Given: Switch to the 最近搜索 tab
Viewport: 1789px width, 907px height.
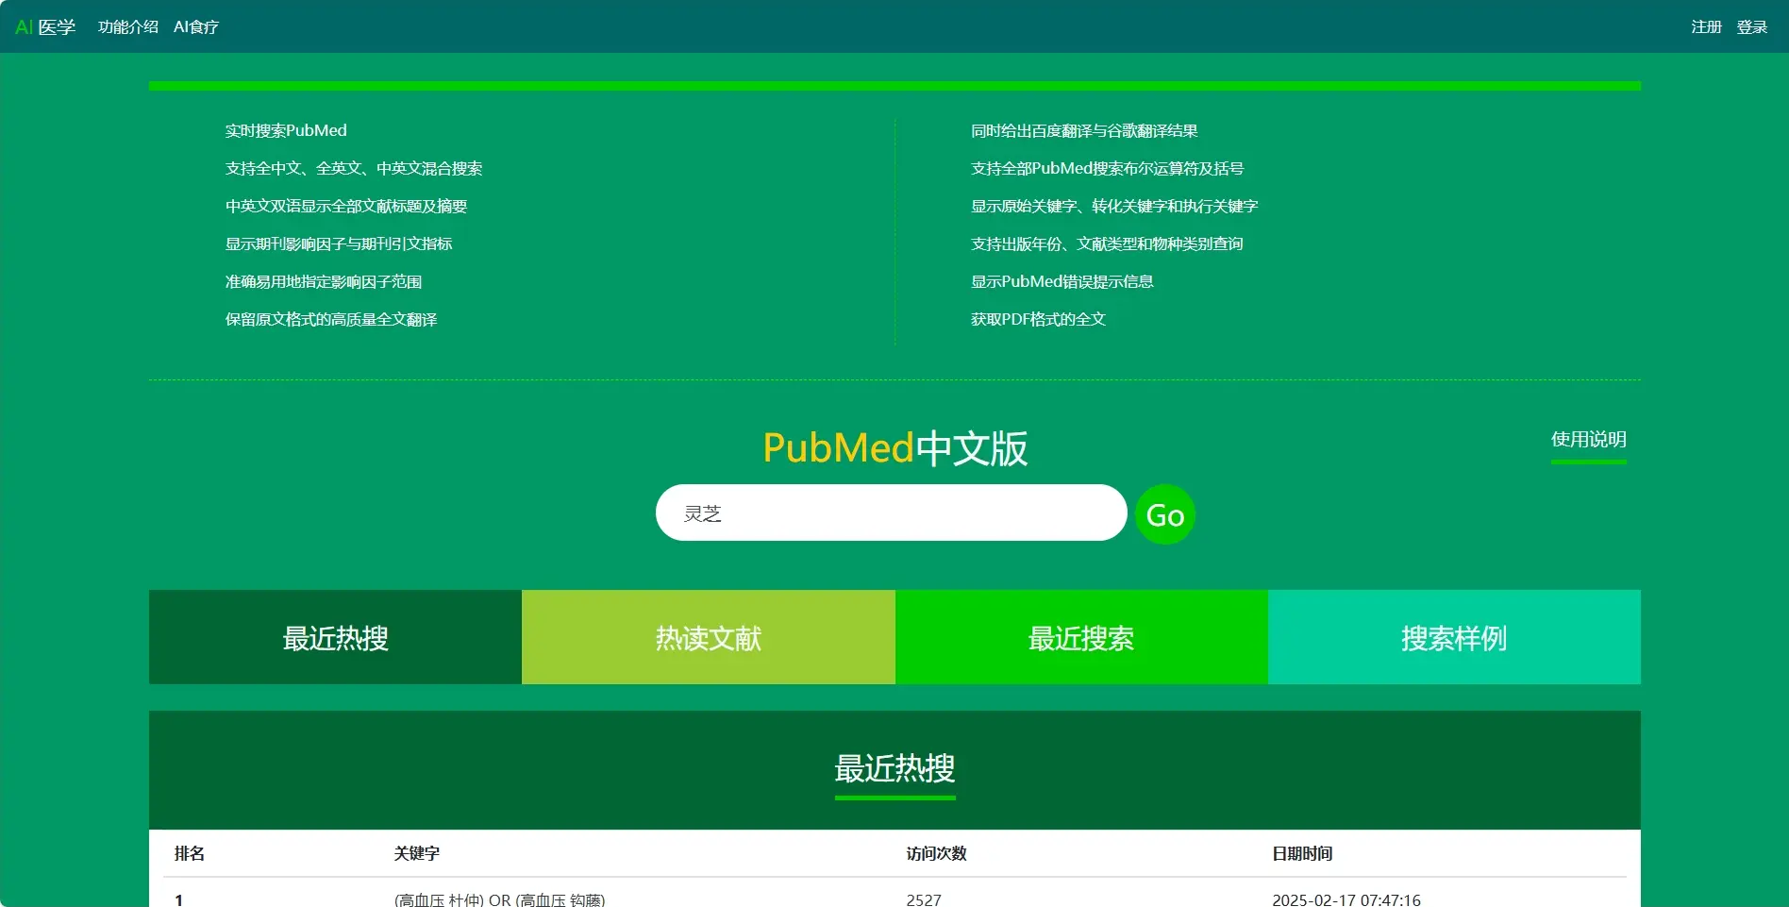Looking at the screenshot, I should click(x=1081, y=637).
